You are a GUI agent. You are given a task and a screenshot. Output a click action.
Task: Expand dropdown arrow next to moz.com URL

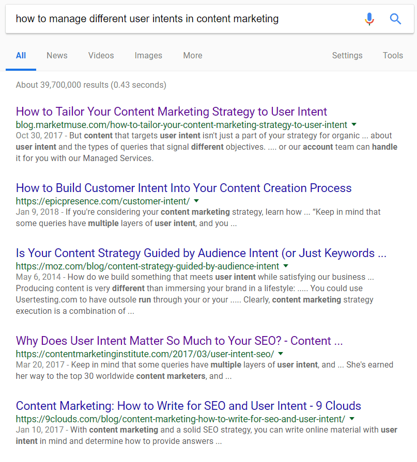tap(285, 266)
